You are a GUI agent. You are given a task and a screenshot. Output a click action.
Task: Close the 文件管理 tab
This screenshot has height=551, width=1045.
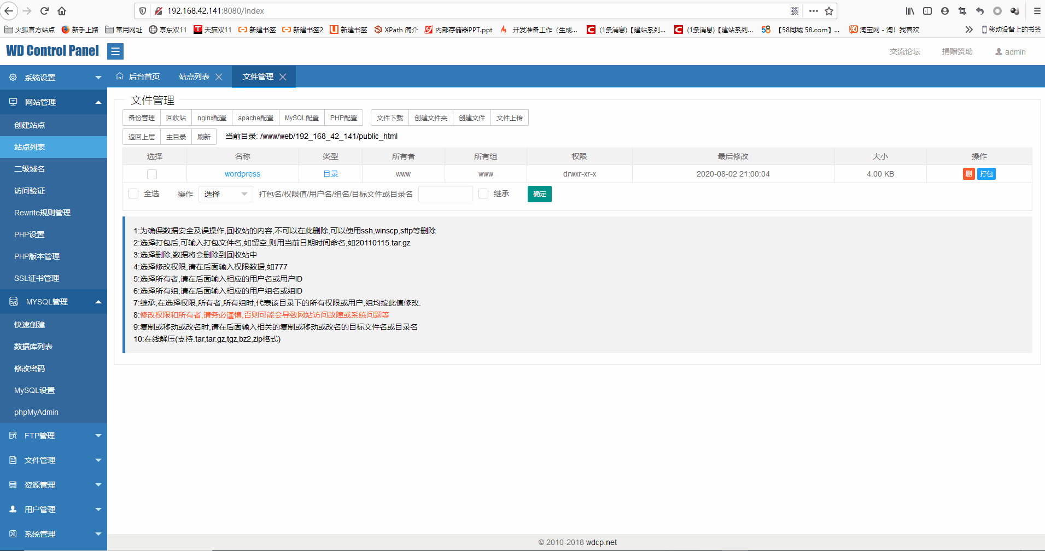[x=283, y=77]
